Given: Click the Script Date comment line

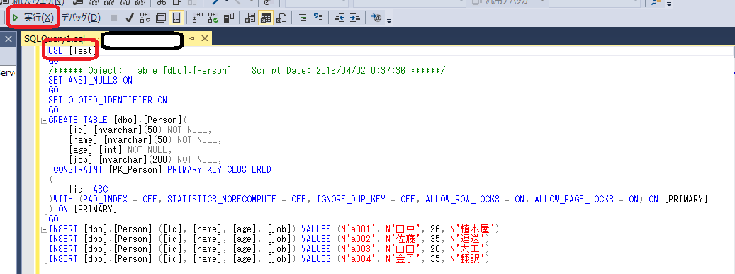Looking at the screenshot, I should [247, 71].
